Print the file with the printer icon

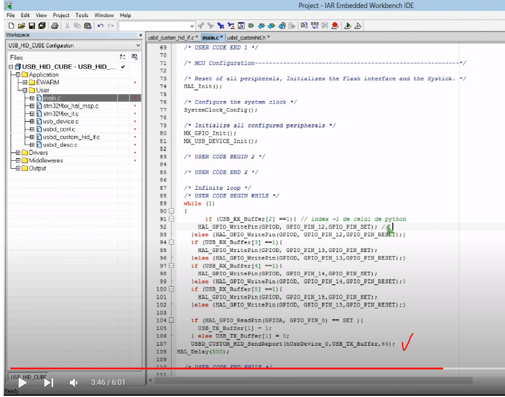click(55, 26)
